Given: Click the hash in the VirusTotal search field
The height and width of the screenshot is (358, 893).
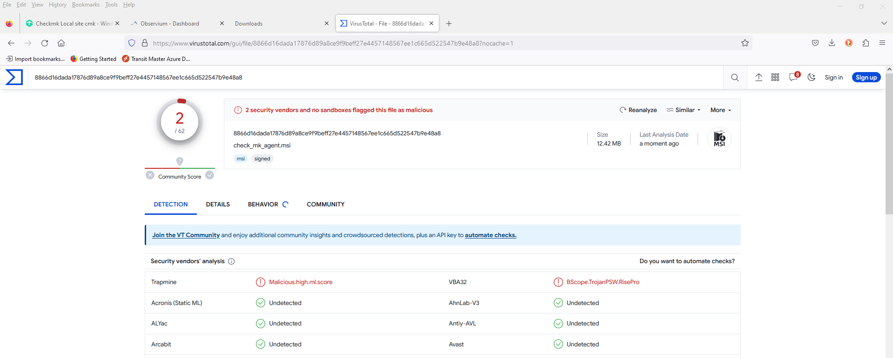Looking at the screenshot, I should pyautogui.click(x=139, y=78).
